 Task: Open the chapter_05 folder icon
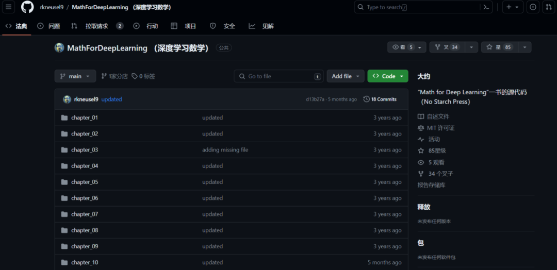(x=64, y=182)
